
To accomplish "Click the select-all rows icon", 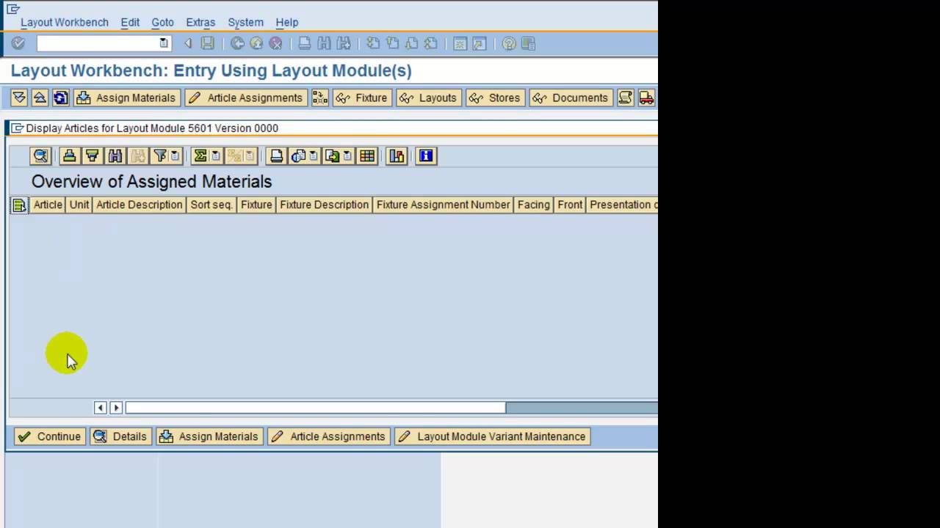I will pos(19,205).
